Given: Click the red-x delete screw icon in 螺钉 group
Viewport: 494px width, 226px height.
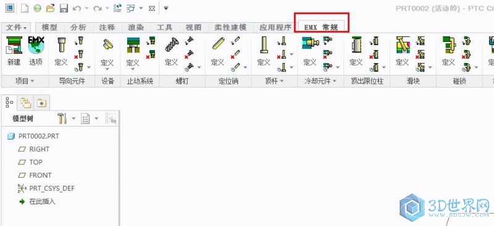Looking at the screenshot, I should (189, 54).
